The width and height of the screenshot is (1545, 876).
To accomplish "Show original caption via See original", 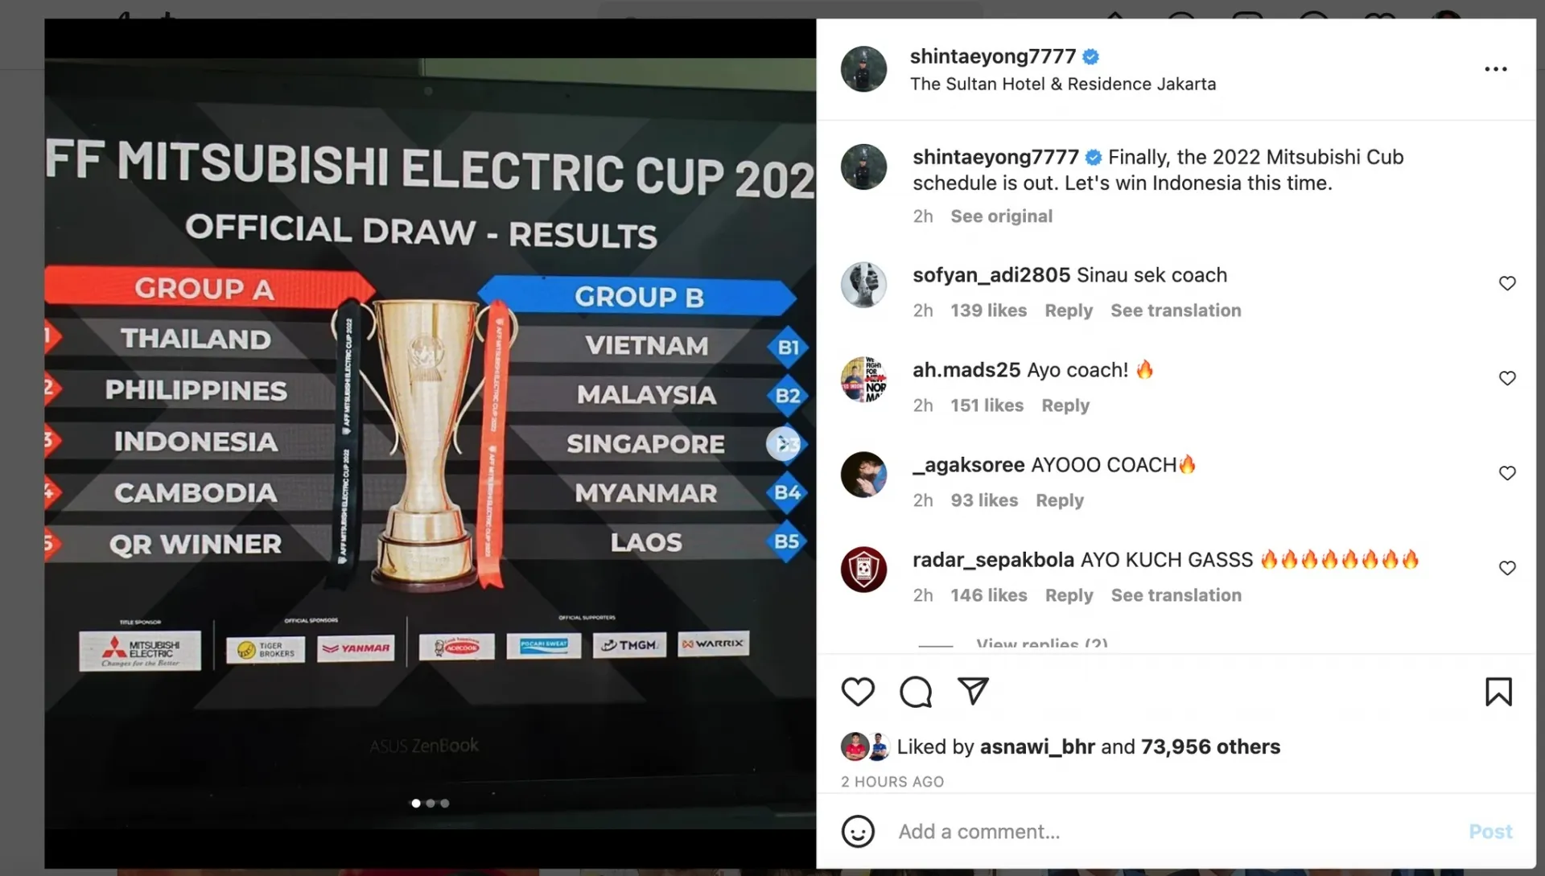I will [1001, 216].
